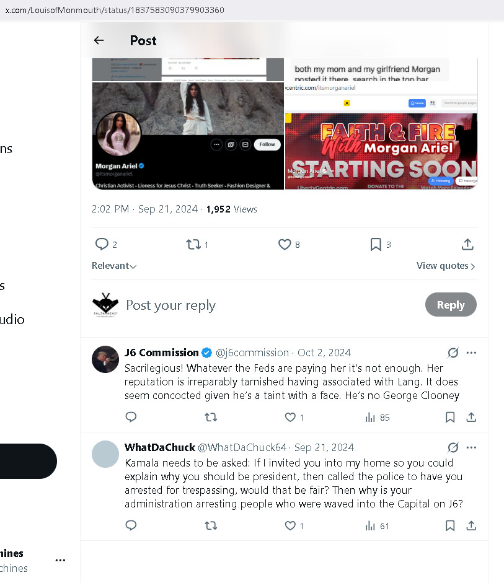Open more options on WhatDaChuck reply
The image size is (504, 583).
click(x=471, y=447)
